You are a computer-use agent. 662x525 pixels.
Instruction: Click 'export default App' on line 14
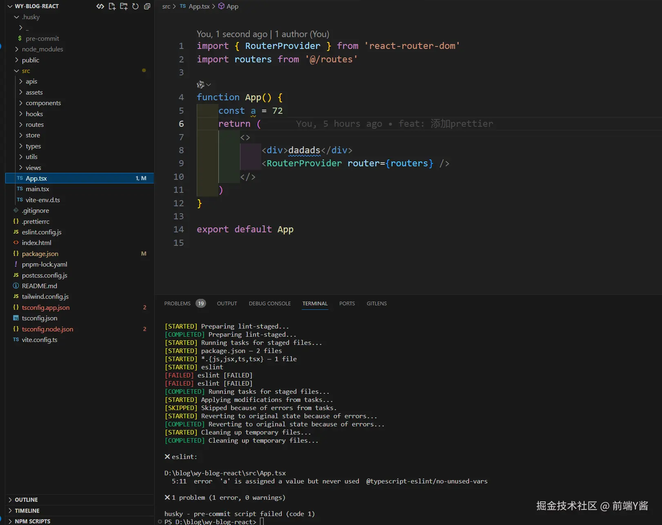(x=245, y=229)
